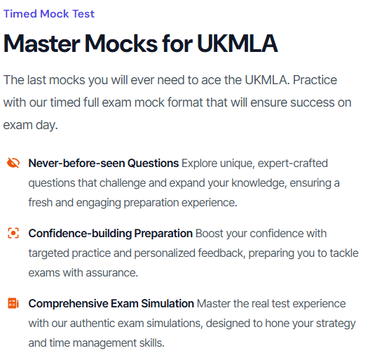Click the Comprehensive Exam Simulation title
This screenshot has height=360, width=375.
(111, 304)
